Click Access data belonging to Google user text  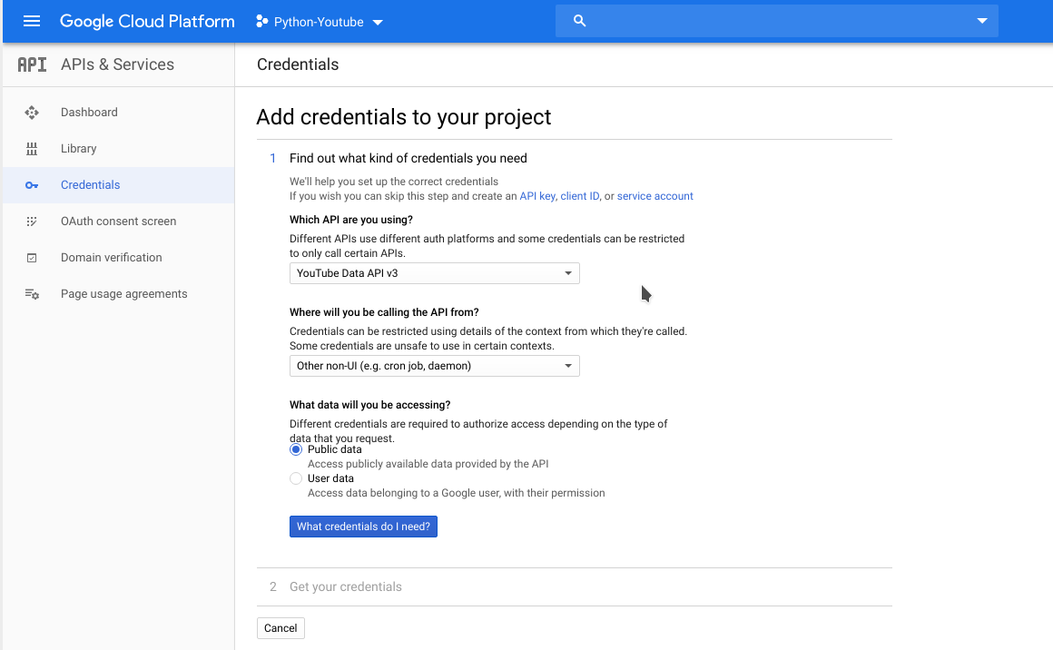tap(456, 493)
